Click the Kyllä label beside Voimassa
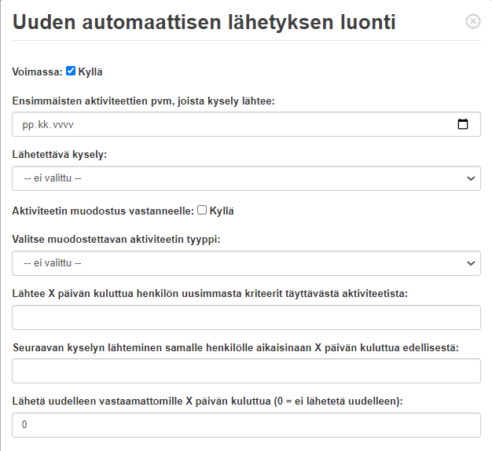 click(x=90, y=71)
